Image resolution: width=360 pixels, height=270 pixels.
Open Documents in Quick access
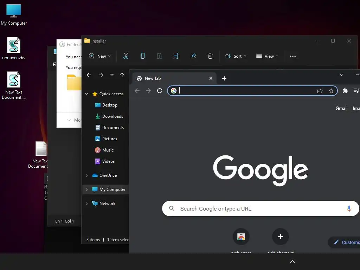[110, 127]
